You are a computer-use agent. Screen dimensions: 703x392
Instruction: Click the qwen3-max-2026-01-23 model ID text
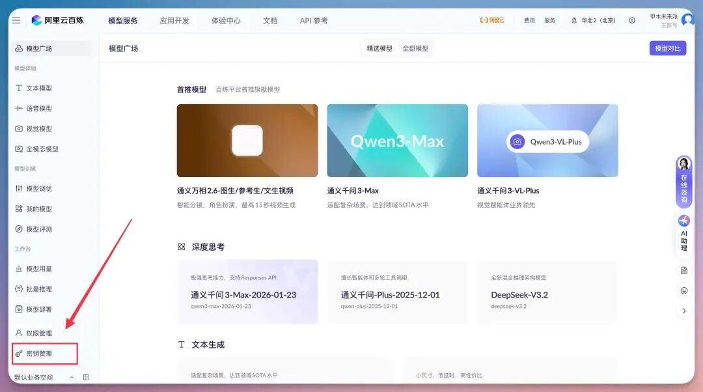(221, 306)
